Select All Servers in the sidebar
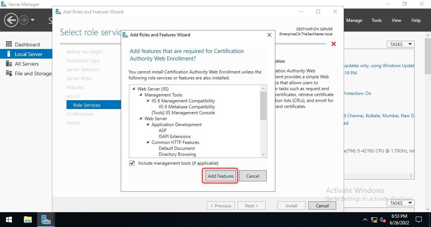 pyautogui.click(x=27, y=64)
